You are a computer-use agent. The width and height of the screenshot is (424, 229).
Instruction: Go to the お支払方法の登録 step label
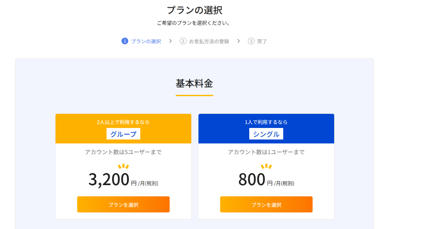point(209,41)
